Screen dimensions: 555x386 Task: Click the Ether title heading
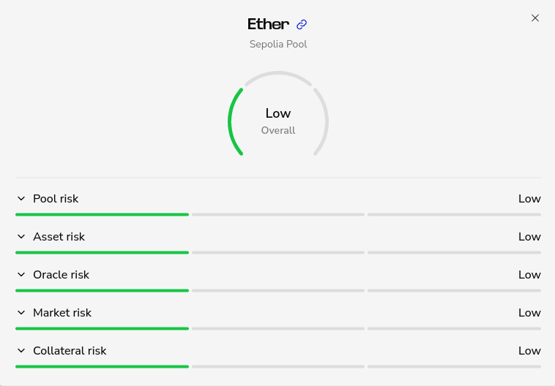269,24
